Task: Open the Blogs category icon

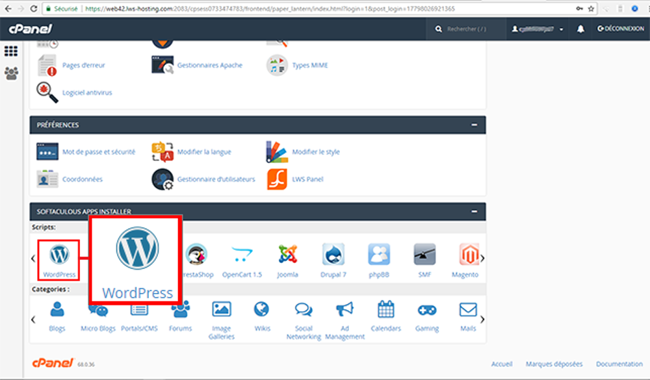Action: [57, 309]
